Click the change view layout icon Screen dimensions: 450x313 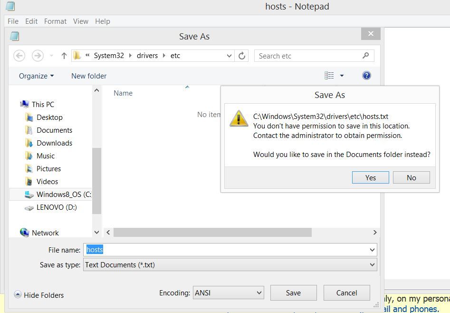329,76
